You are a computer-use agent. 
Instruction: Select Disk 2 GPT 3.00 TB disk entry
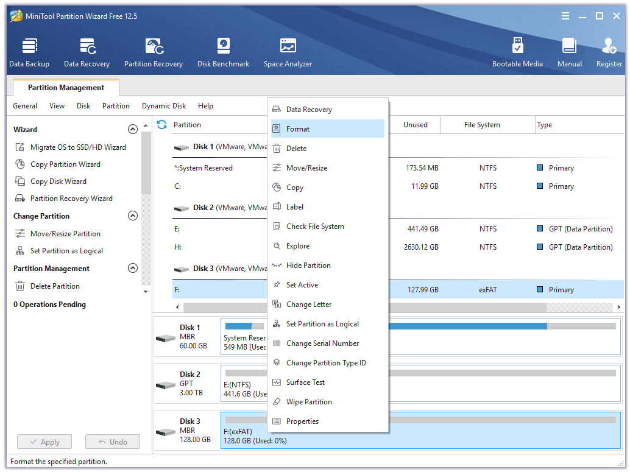(x=187, y=384)
